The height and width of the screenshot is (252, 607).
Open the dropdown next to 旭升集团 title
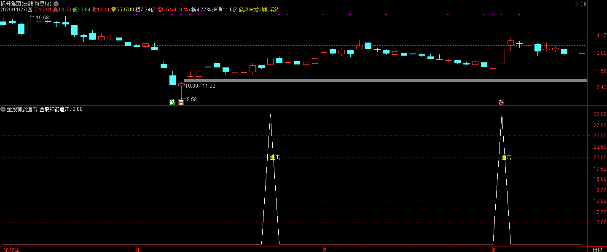56,3
